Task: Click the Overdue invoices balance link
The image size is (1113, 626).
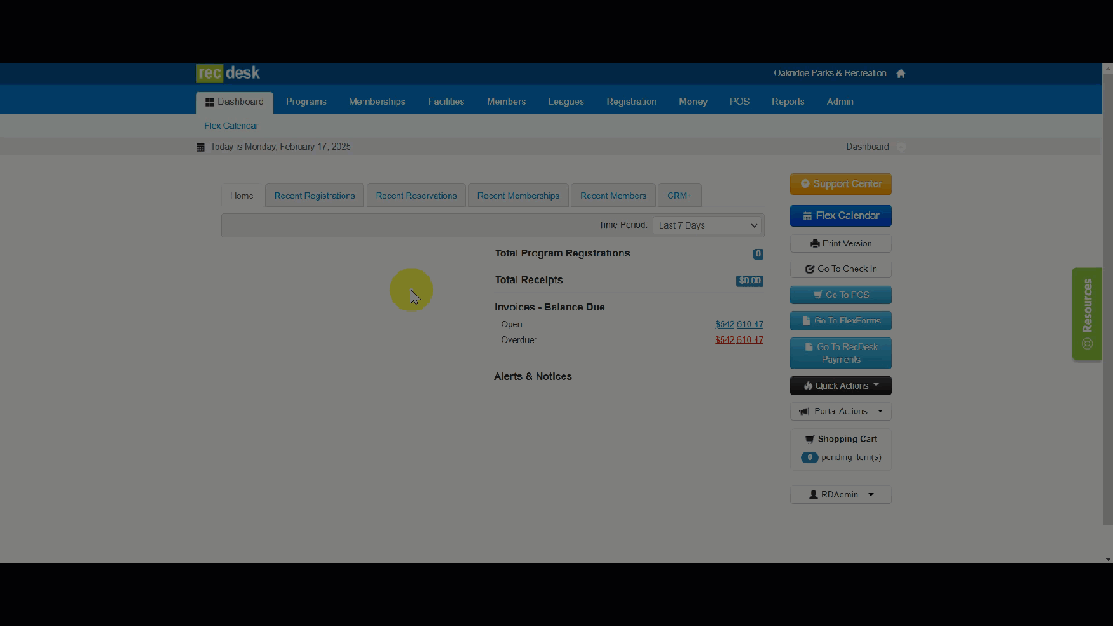Action: click(x=738, y=340)
